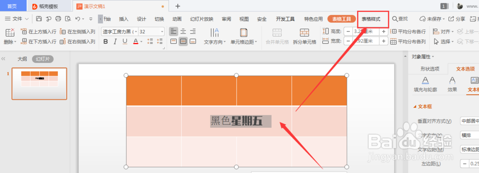This screenshot has height=173, width=479.
Task: Open the Insert (插入) tab
Action: pyautogui.click(x=124, y=19)
